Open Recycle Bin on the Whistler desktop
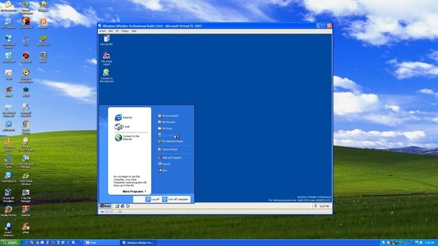Screen dimensions: 438x246 (107, 40)
